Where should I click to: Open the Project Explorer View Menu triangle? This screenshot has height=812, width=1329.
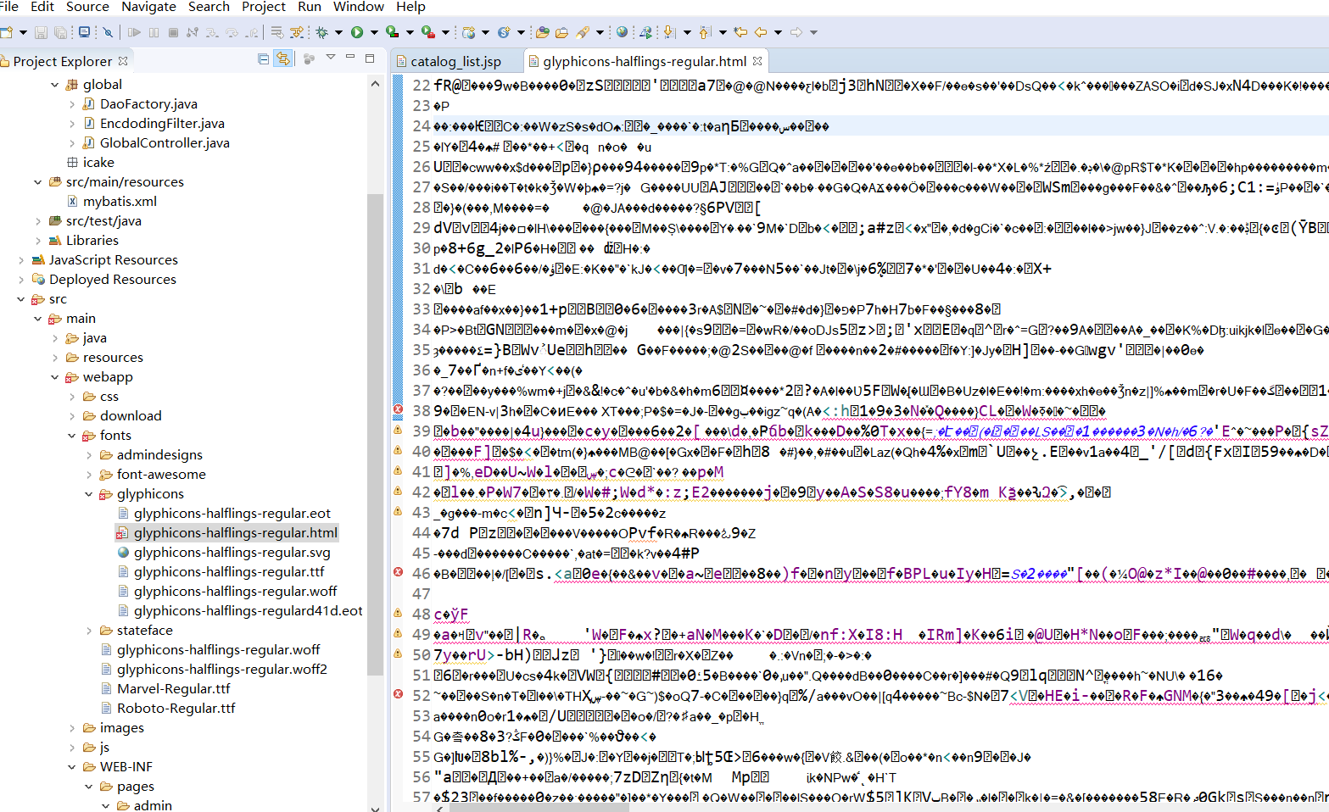pos(331,58)
